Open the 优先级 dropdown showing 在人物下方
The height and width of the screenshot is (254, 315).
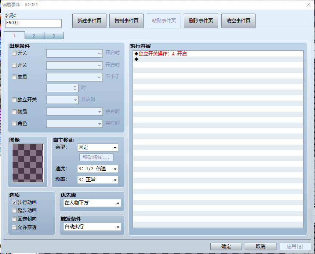click(x=92, y=203)
